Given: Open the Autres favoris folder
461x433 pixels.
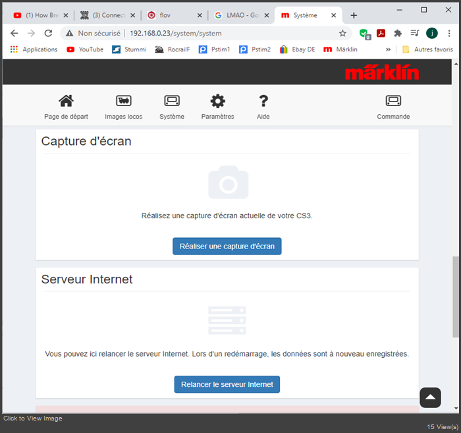Looking at the screenshot, I should 427,49.
